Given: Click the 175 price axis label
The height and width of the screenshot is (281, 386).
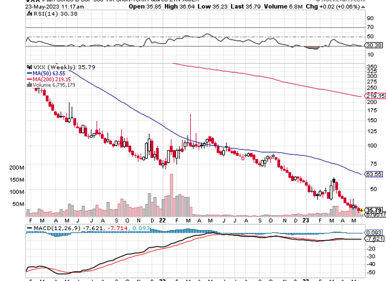Looking at the screenshot, I should [x=372, y=111].
